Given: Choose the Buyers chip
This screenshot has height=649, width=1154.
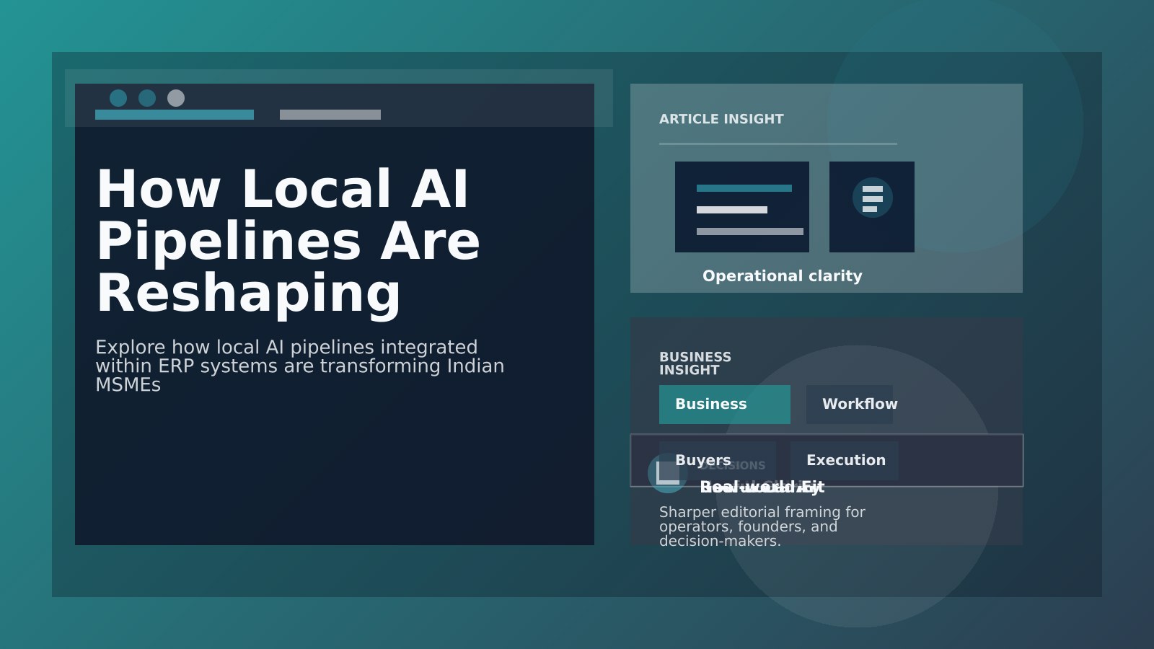Looking at the screenshot, I should point(718,461).
